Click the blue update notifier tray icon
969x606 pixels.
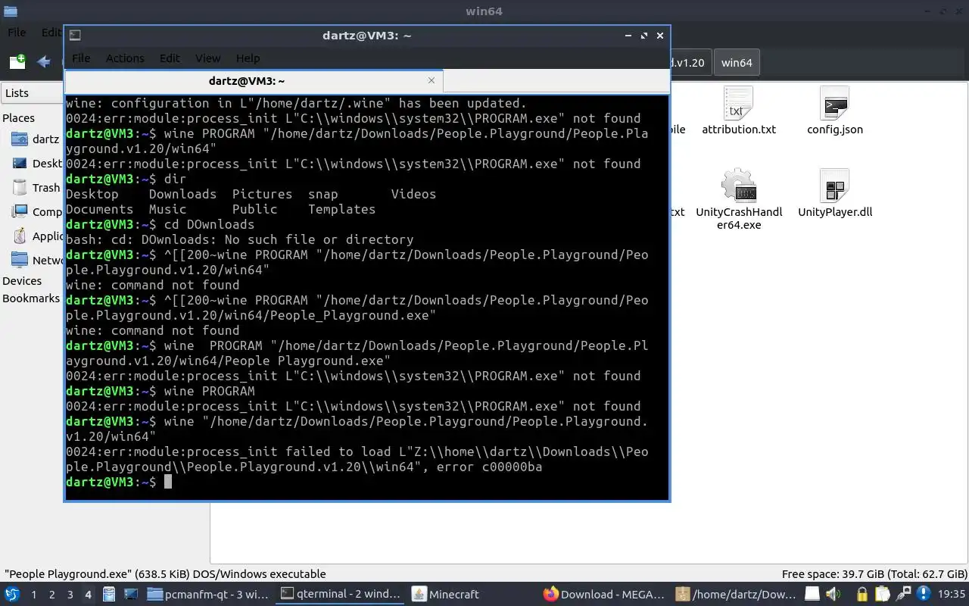point(924,594)
